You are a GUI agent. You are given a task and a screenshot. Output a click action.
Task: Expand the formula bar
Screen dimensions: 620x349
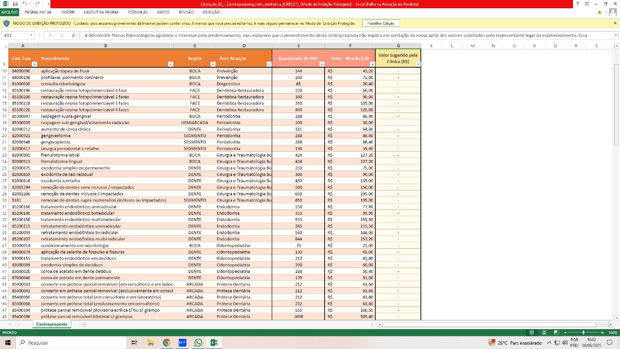[616, 35]
